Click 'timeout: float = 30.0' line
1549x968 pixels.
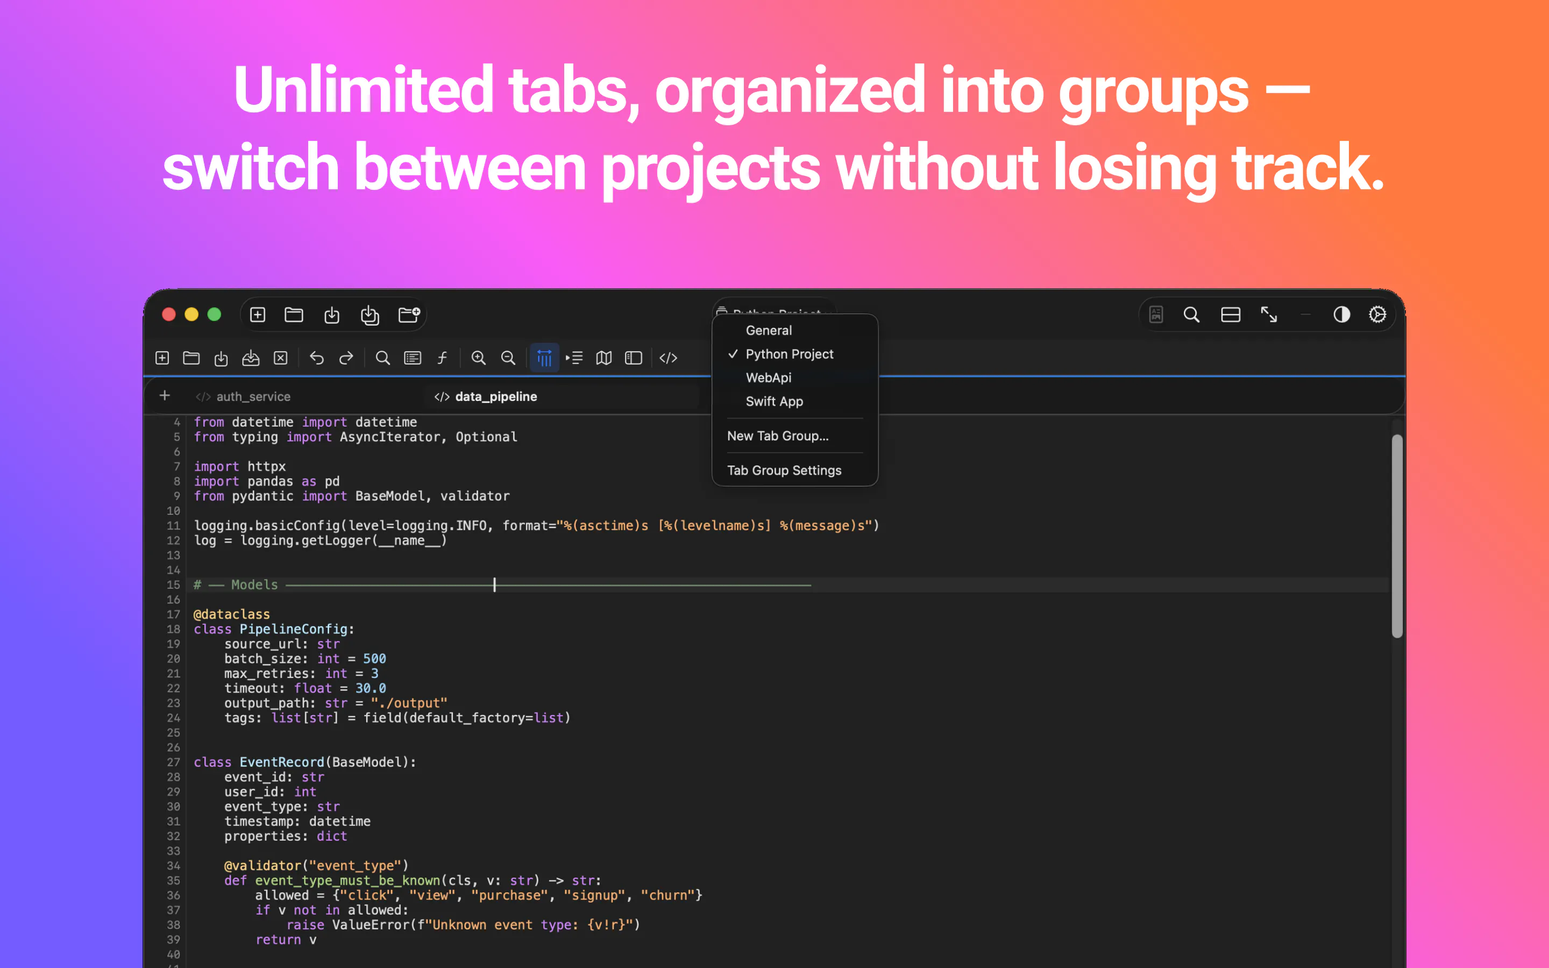pos(304,688)
